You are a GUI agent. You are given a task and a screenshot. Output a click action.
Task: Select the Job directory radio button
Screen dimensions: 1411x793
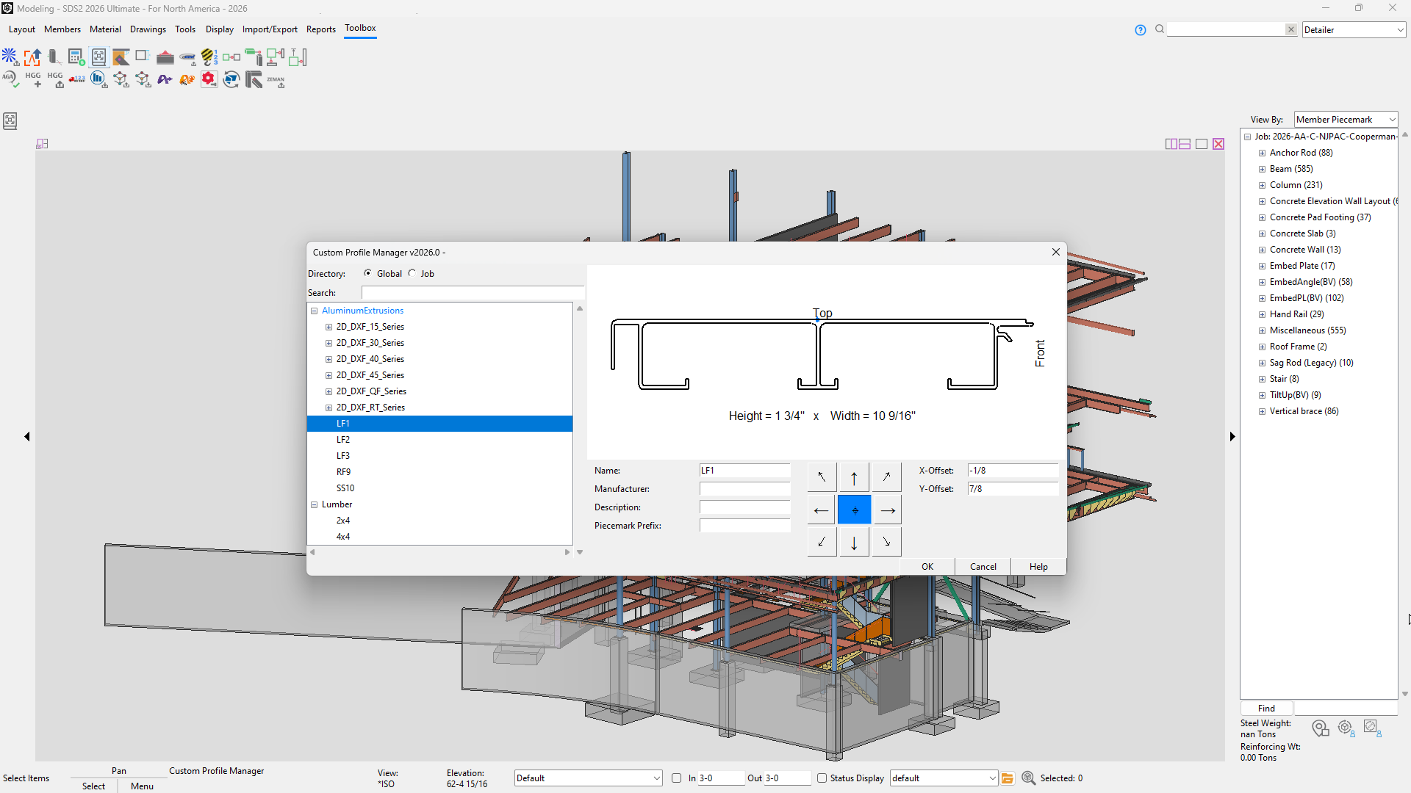coord(412,273)
